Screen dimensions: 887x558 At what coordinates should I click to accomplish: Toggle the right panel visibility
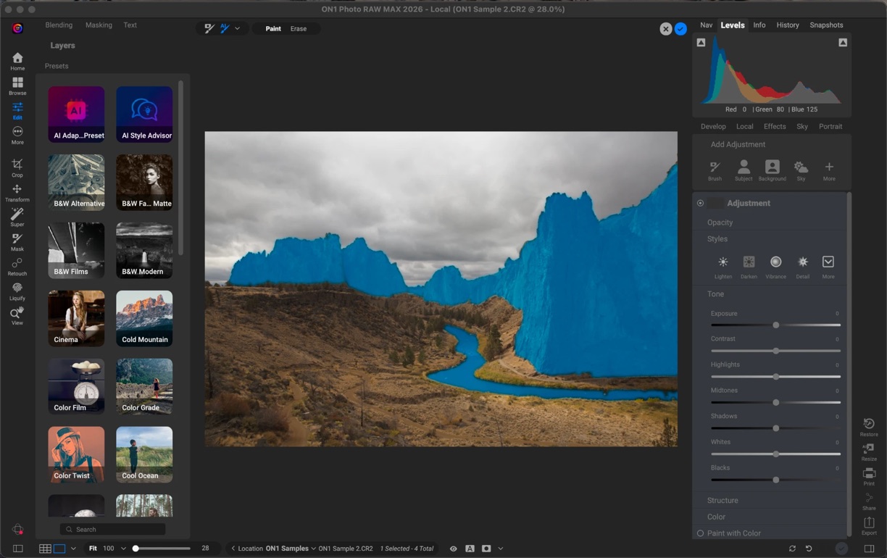point(869,549)
